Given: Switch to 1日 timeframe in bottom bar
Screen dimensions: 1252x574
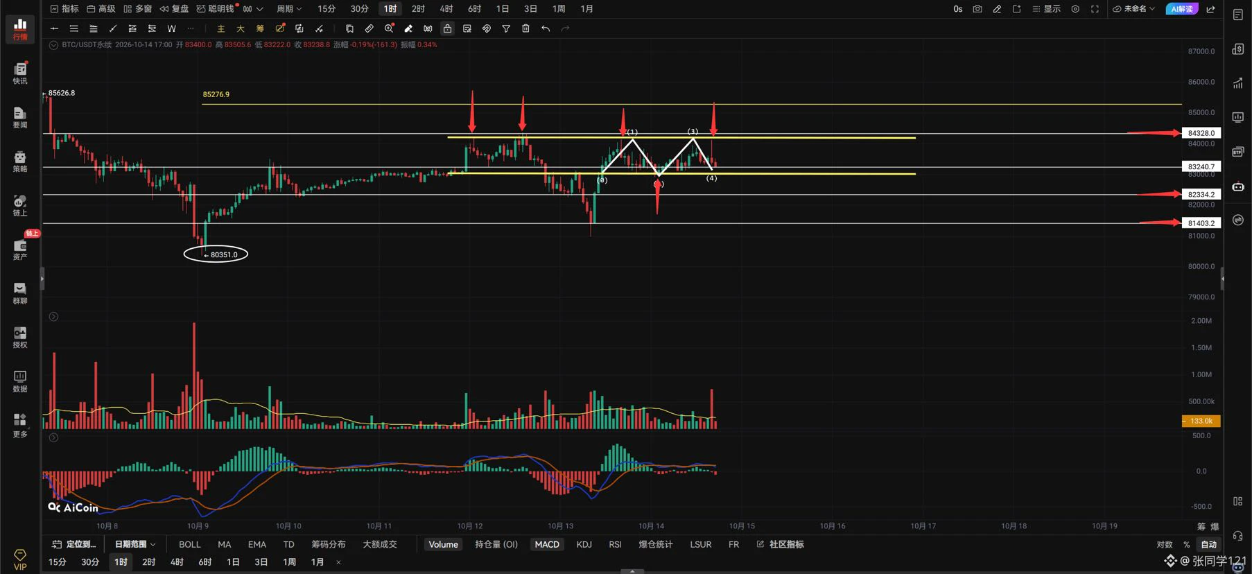Looking at the screenshot, I should (233, 562).
